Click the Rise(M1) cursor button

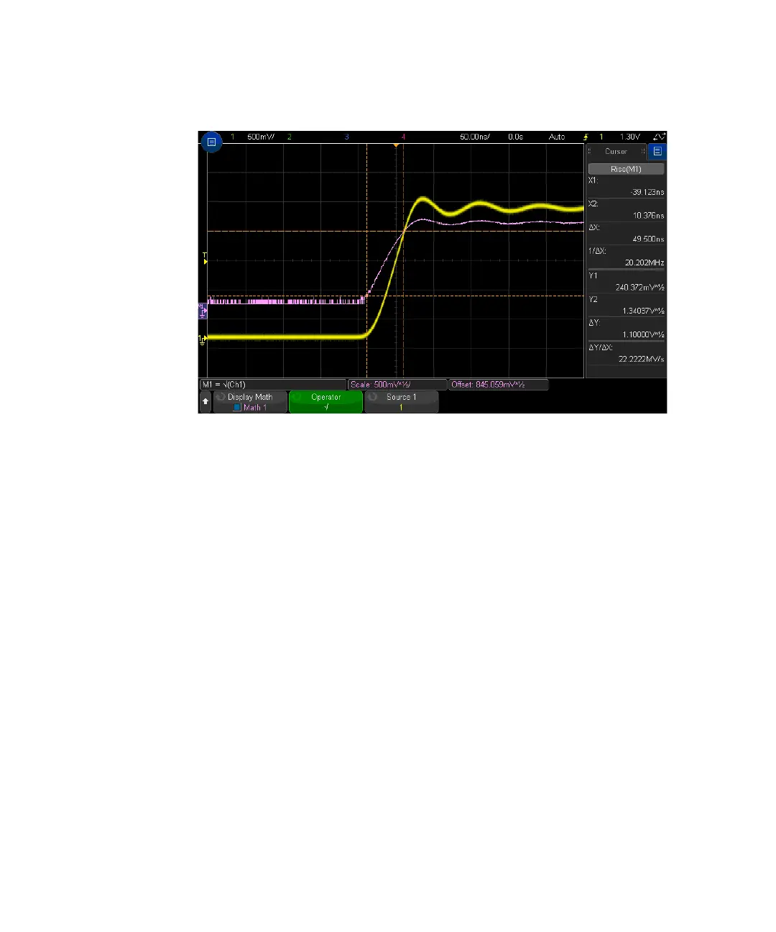click(x=626, y=169)
